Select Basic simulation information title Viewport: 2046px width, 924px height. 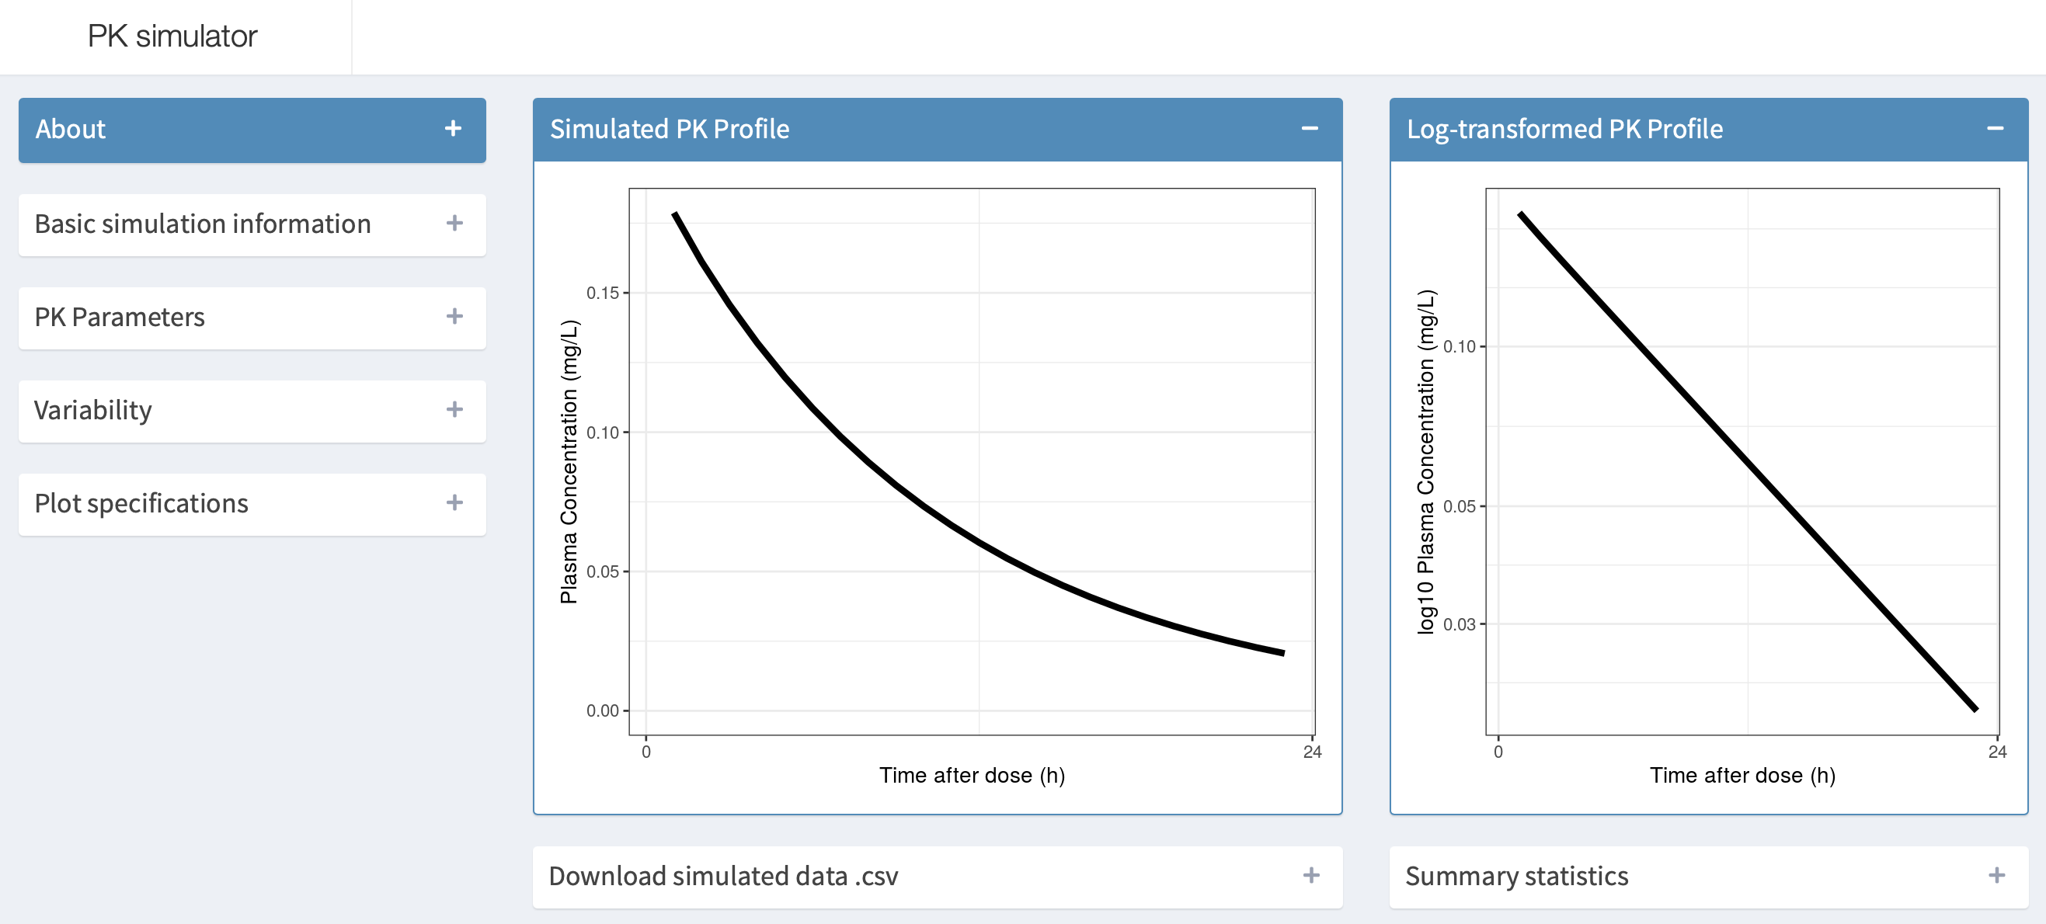tap(203, 224)
